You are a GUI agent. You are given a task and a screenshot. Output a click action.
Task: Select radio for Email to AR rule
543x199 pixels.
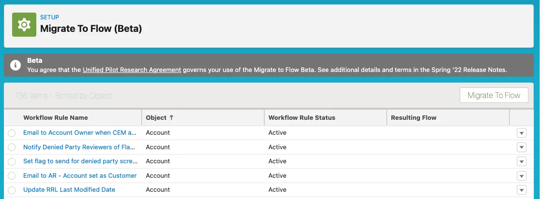[12, 176]
